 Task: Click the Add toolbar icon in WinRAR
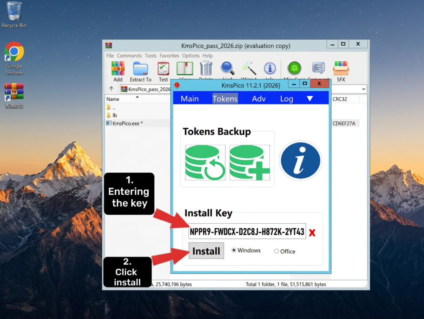tap(118, 71)
